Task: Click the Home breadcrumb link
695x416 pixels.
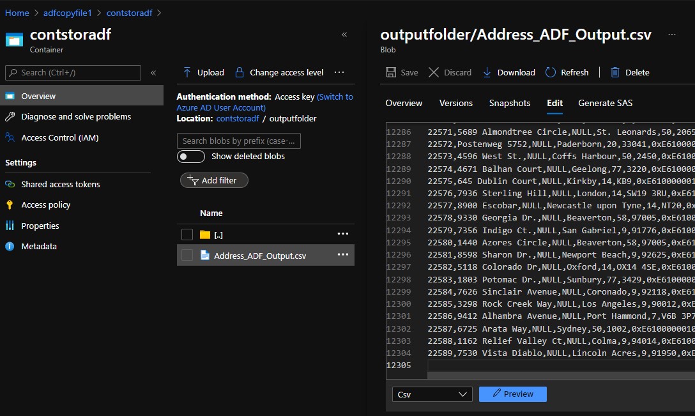Action: click(x=17, y=13)
